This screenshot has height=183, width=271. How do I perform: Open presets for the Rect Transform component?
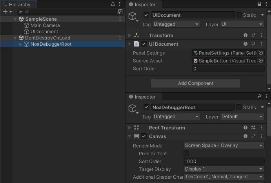point(253,127)
